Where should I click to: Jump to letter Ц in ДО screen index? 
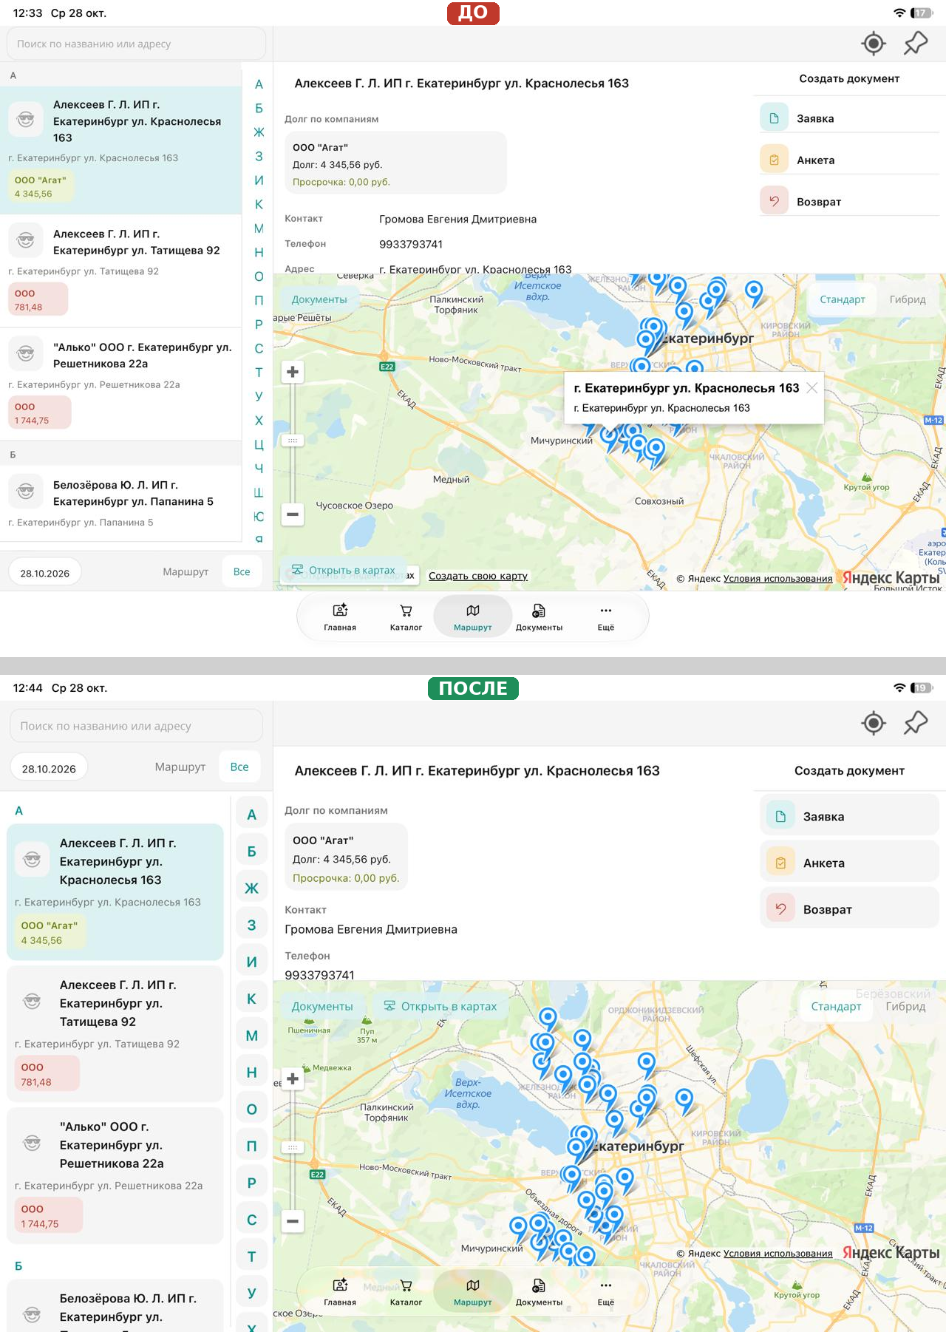click(259, 444)
